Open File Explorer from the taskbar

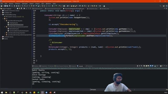click(6, 92)
